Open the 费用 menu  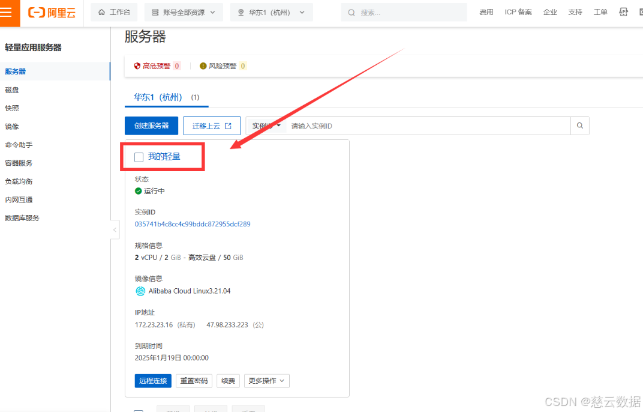[x=486, y=13]
